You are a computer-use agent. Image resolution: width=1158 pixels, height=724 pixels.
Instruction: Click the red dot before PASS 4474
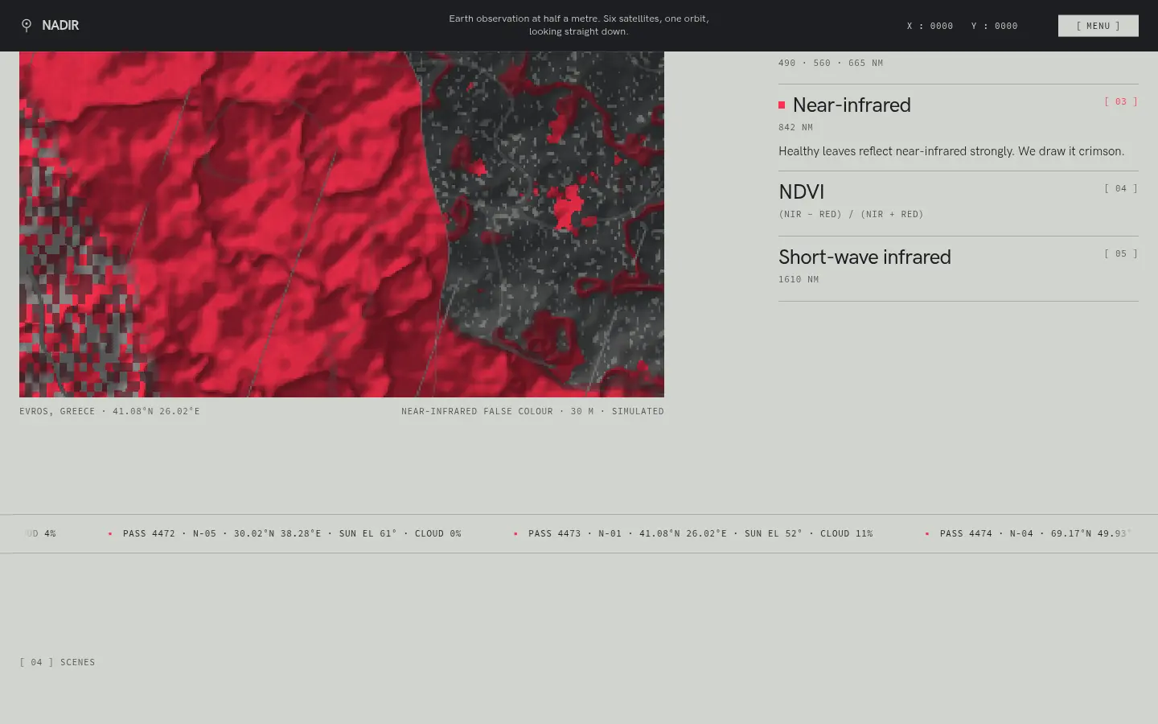coord(927,533)
